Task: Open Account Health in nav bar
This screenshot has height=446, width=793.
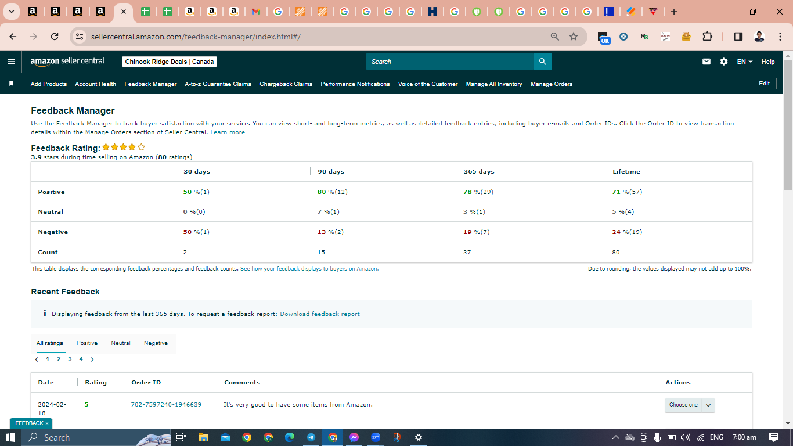Action: pos(95,84)
